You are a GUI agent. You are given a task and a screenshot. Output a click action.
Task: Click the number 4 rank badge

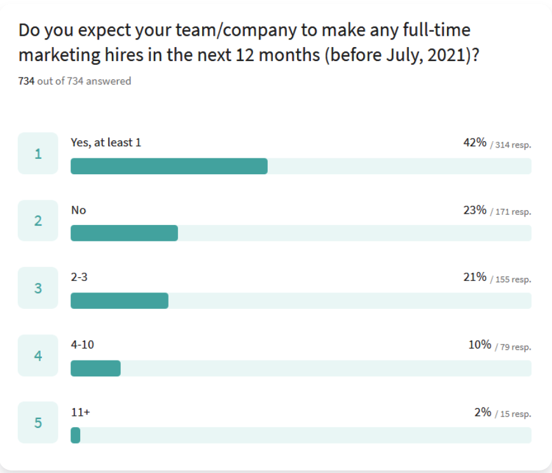pyautogui.click(x=38, y=355)
